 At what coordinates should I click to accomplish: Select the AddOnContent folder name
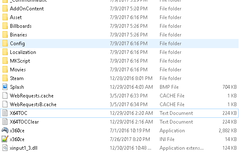[27, 9]
